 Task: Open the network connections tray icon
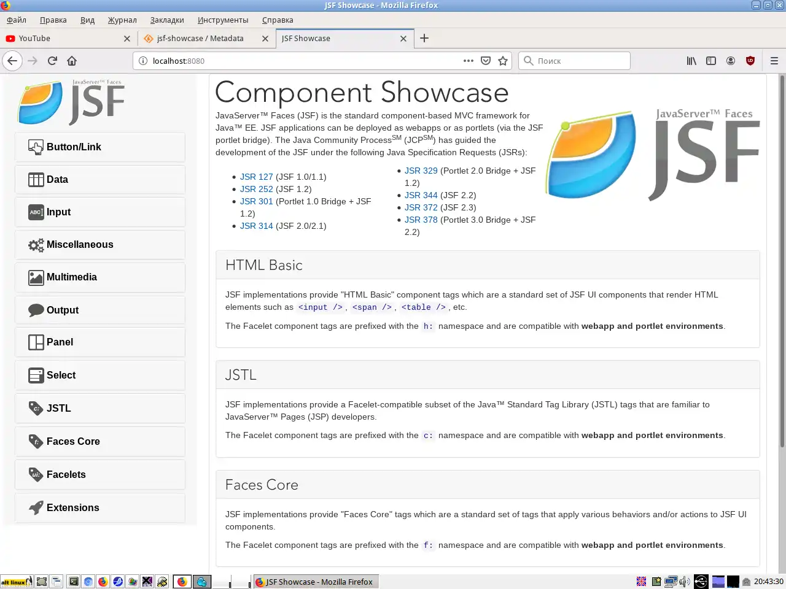671,582
